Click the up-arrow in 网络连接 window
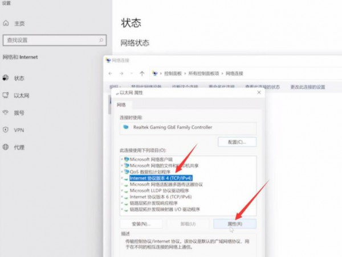342x257 pixels. click(x=142, y=73)
